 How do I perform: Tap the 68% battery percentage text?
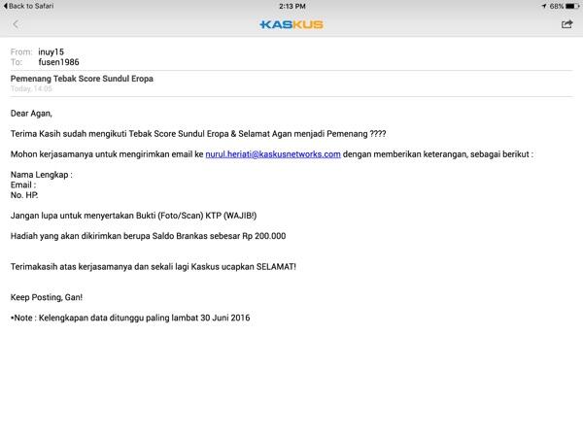coord(557,7)
